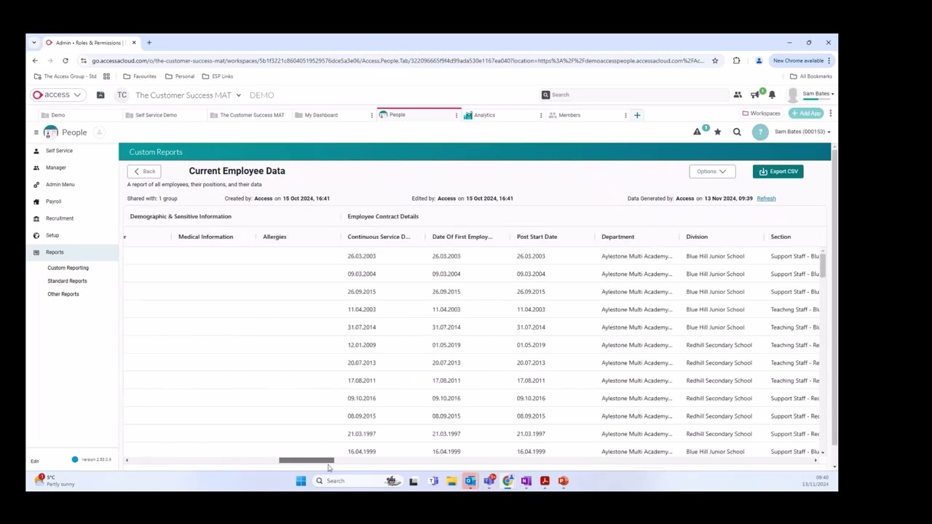Toggle the hamburger menu beside People
The width and height of the screenshot is (932, 524).
[36, 132]
